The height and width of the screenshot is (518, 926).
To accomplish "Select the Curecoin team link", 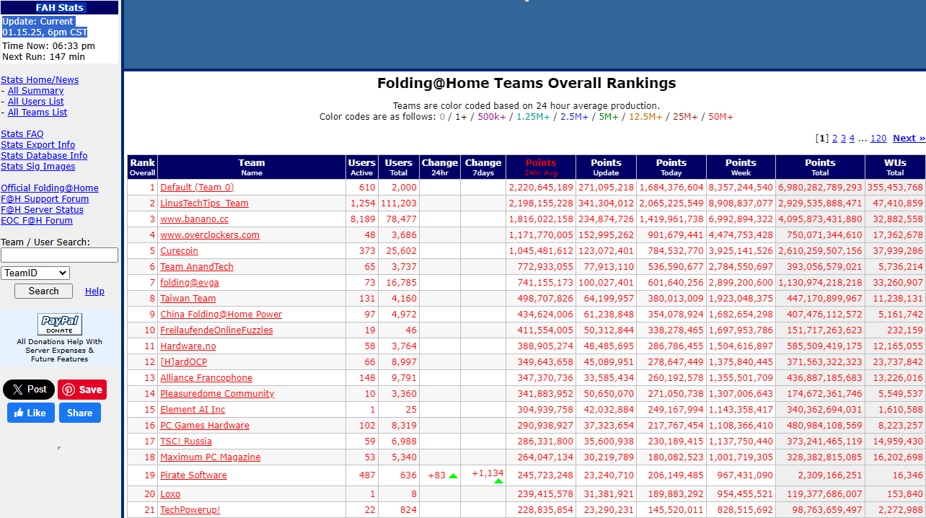I will pos(179,251).
